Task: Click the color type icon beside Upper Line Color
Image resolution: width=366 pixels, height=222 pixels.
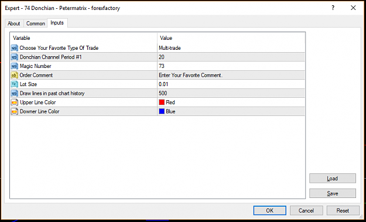Action: pyautogui.click(x=14, y=103)
